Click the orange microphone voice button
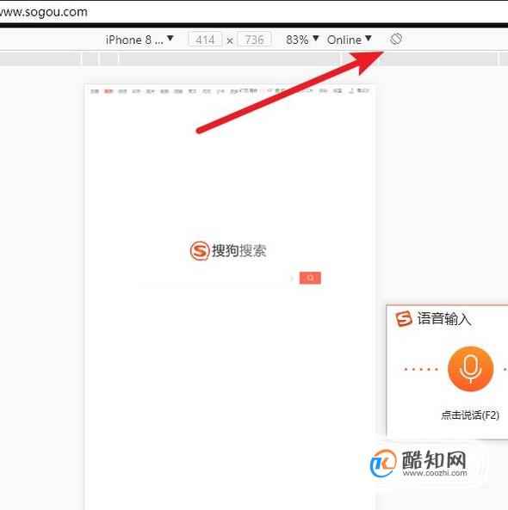Image resolution: width=508 pixels, height=510 pixels. click(x=470, y=369)
